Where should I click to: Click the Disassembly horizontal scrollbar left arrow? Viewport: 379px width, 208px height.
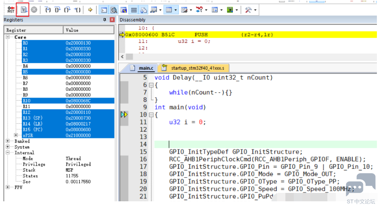point(122,57)
